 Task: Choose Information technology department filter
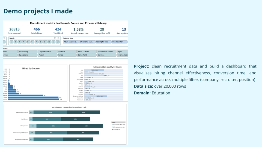pos(106,51)
